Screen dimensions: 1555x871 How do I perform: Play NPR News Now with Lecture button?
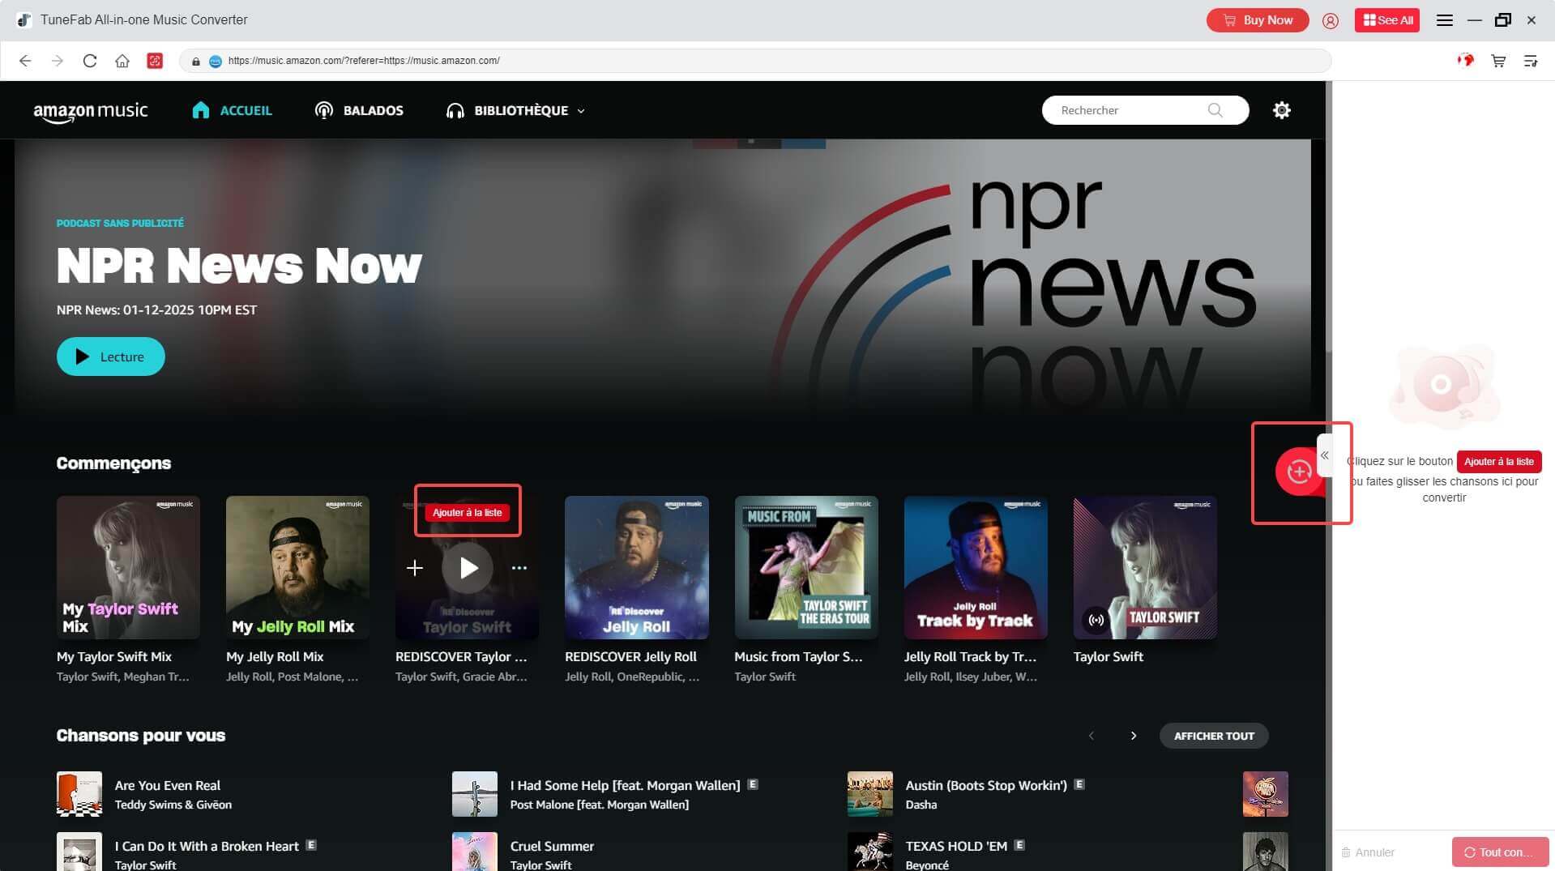pos(111,357)
